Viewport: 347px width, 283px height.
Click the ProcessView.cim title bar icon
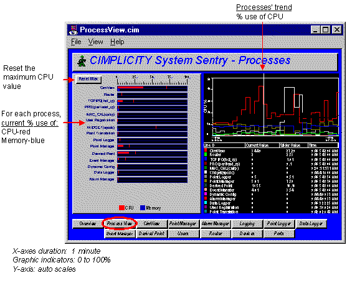[74, 30]
